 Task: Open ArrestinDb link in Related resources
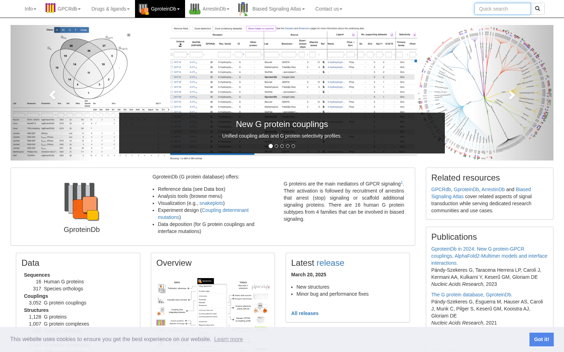pyautogui.click(x=493, y=189)
